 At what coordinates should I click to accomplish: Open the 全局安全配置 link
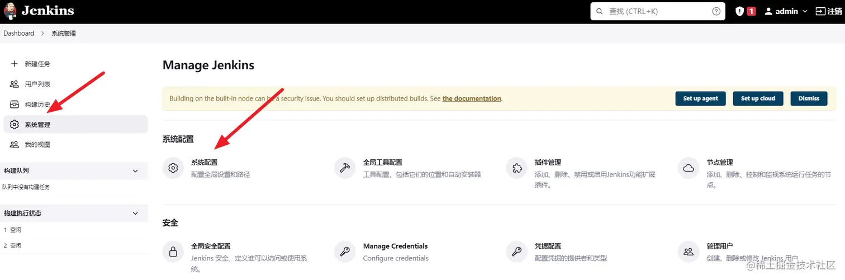pos(211,246)
